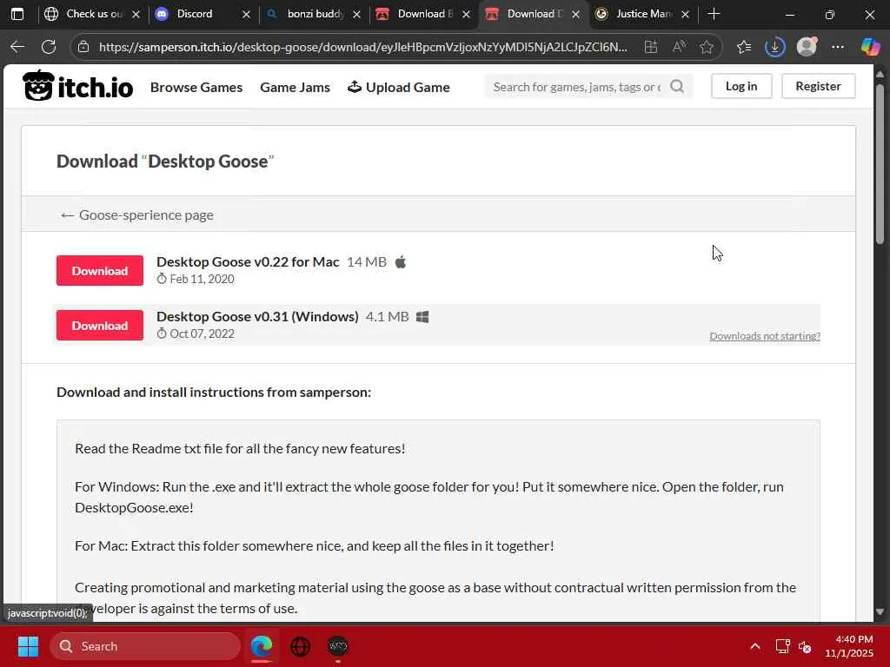Viewport: 890px width, 667px height.
Task: Click the Register button
Action: (818, 86)
